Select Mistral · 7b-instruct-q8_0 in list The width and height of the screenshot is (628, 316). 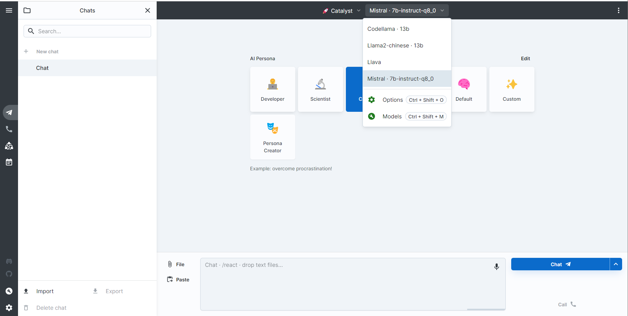(407, 79)
